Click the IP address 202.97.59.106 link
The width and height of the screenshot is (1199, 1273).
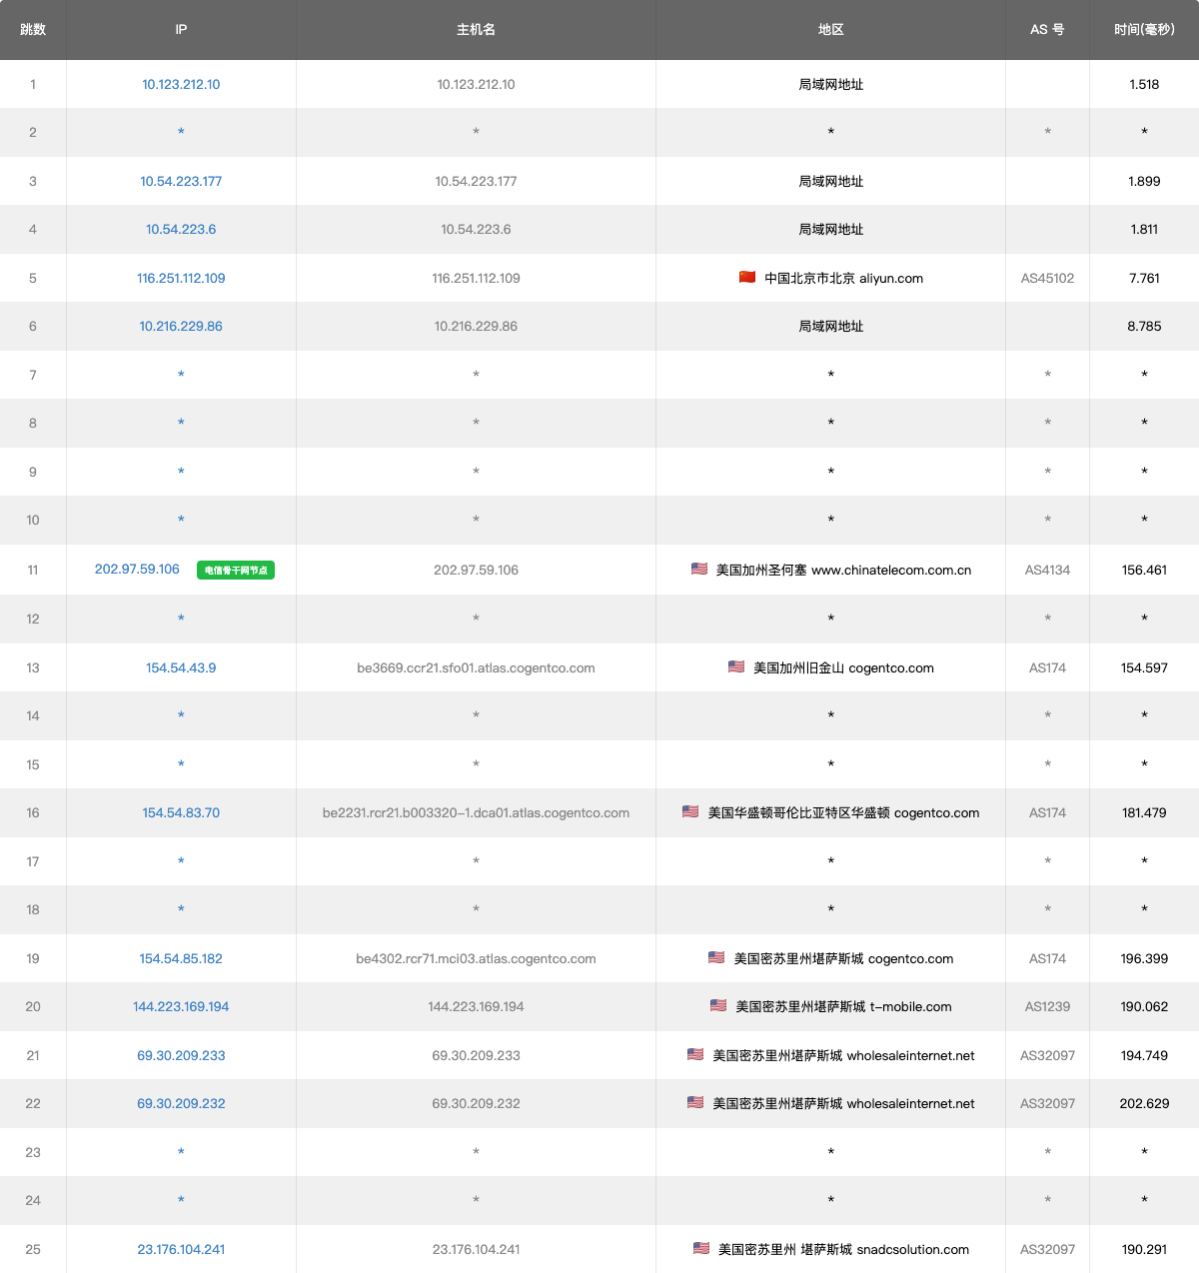[x=137, y=570]
